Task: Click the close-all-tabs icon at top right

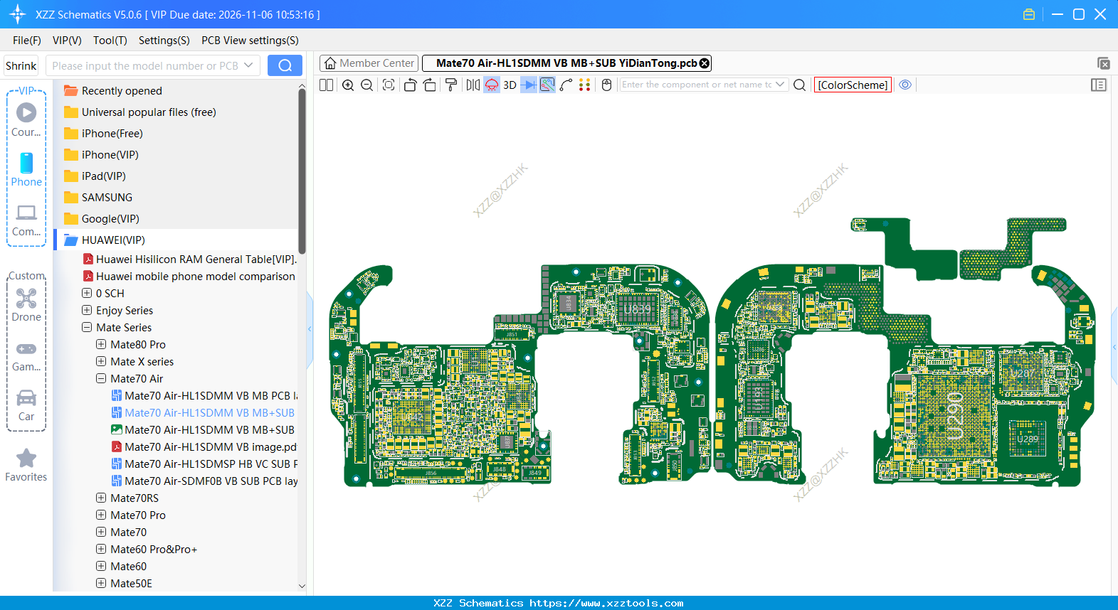Action: coord(1104,64)
